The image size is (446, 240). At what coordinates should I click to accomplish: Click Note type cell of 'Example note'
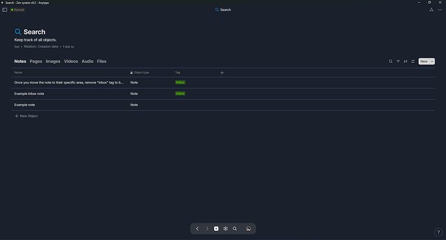pos(134,105)
